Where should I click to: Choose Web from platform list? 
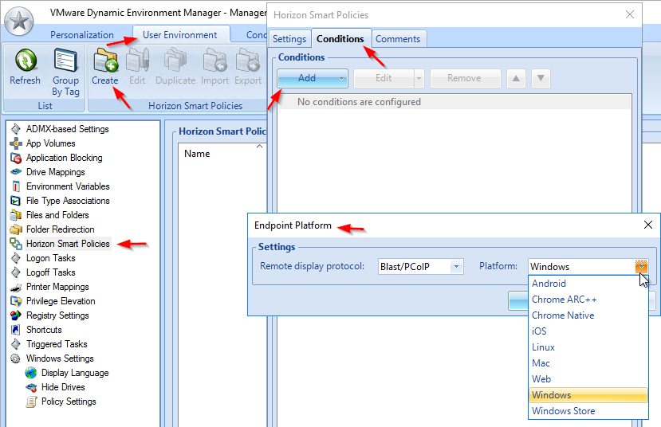click(x=588, y=379)
